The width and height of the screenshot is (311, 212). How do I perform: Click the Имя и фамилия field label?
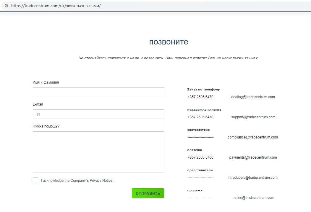click(x=46, y=82)
